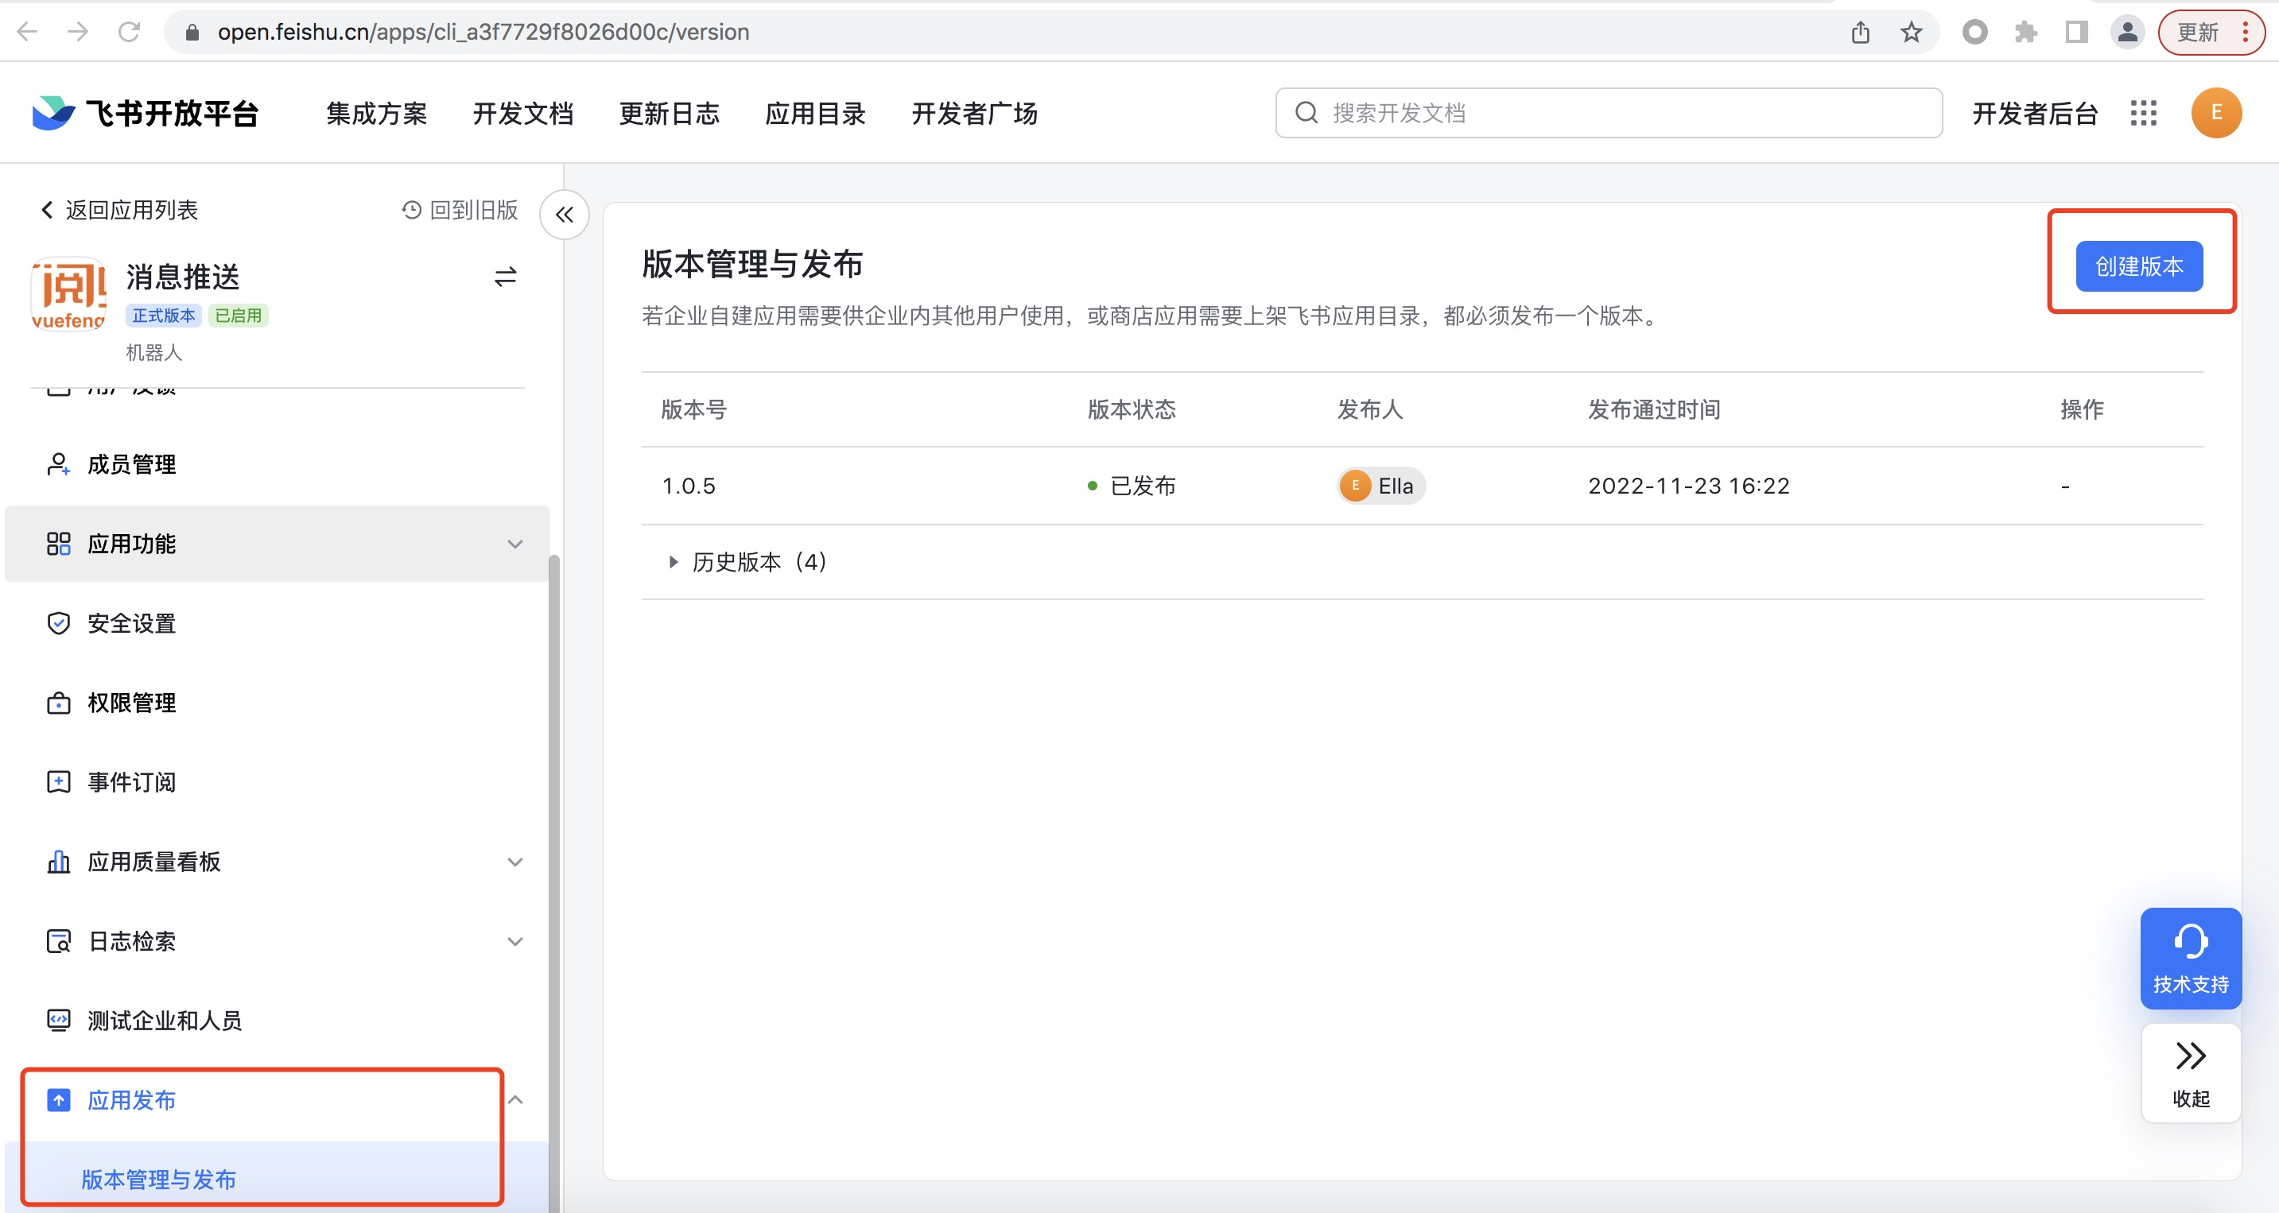Viewport: 2279px width, 1213px height.
Task: Click the orange user avatar E
Action: pos(2215,113)
